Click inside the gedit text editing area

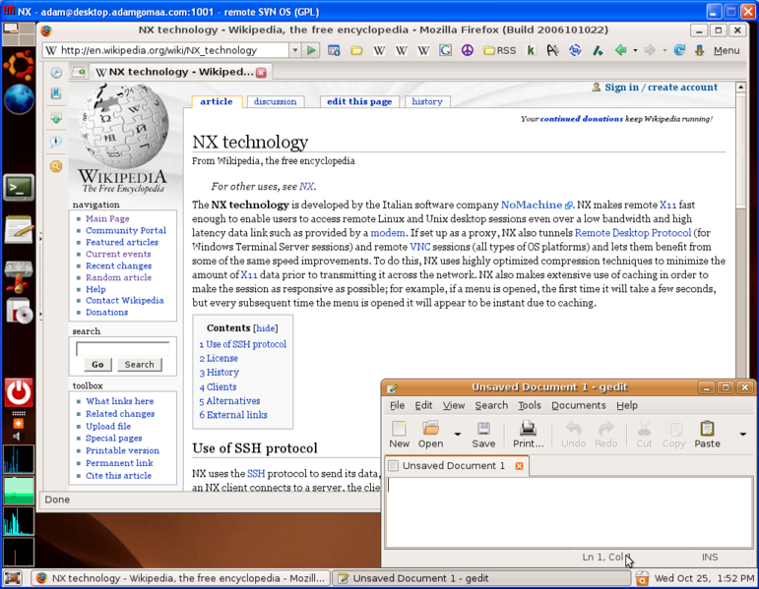point(569,512)
